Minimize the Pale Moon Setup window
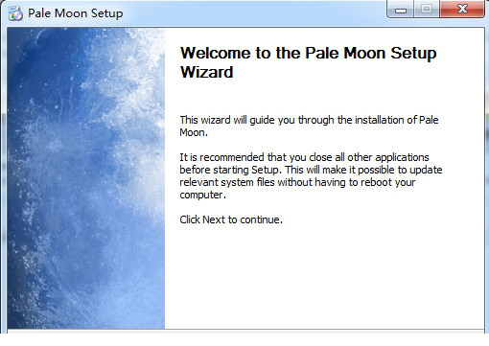Screen dimensions: 489x346 (401, 9)
